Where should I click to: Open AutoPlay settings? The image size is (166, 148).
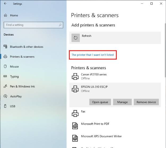coord(16,96)
